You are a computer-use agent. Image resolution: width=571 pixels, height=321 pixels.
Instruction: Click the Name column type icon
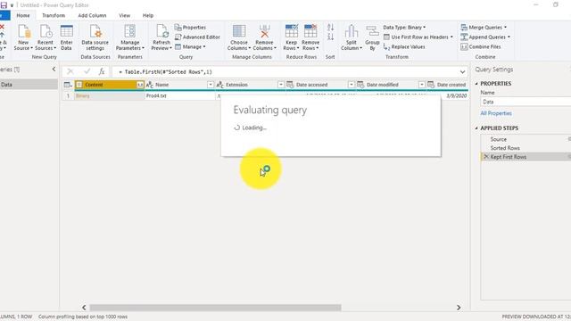coord(149,85)
